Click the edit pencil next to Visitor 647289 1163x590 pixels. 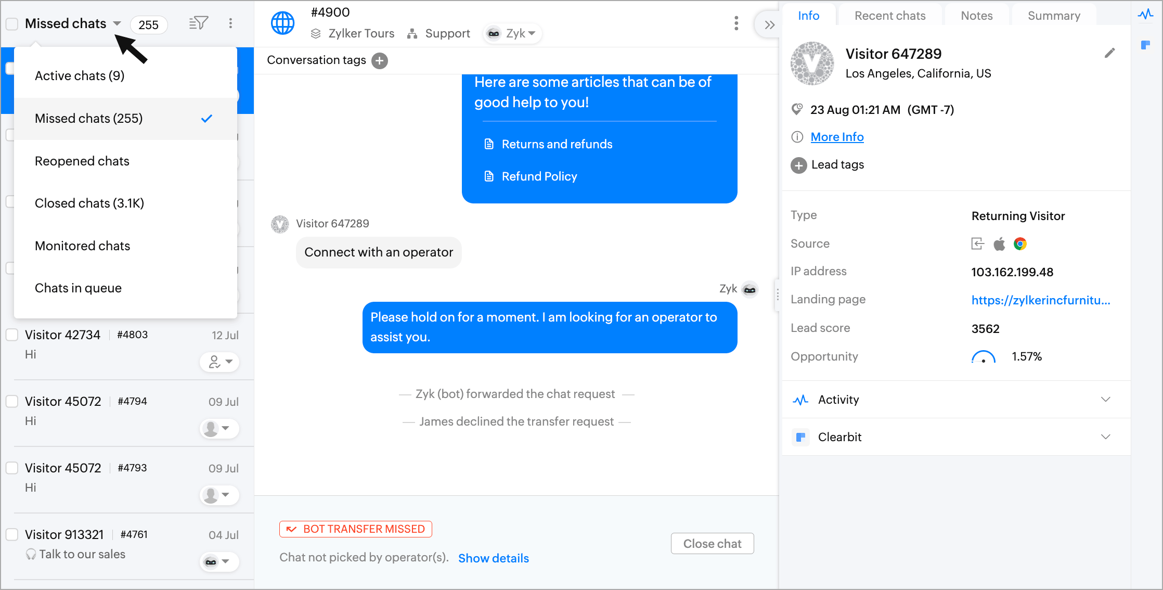coord(1109,53)
